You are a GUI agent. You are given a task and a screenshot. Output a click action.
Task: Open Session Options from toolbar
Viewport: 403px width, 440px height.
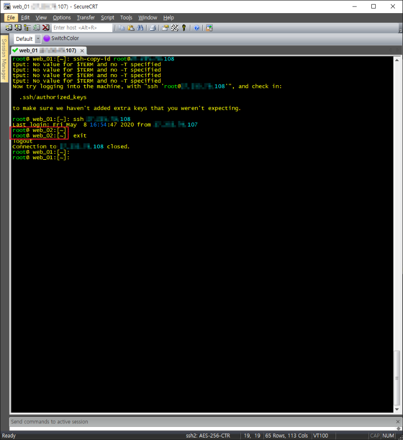coord(165,28)
